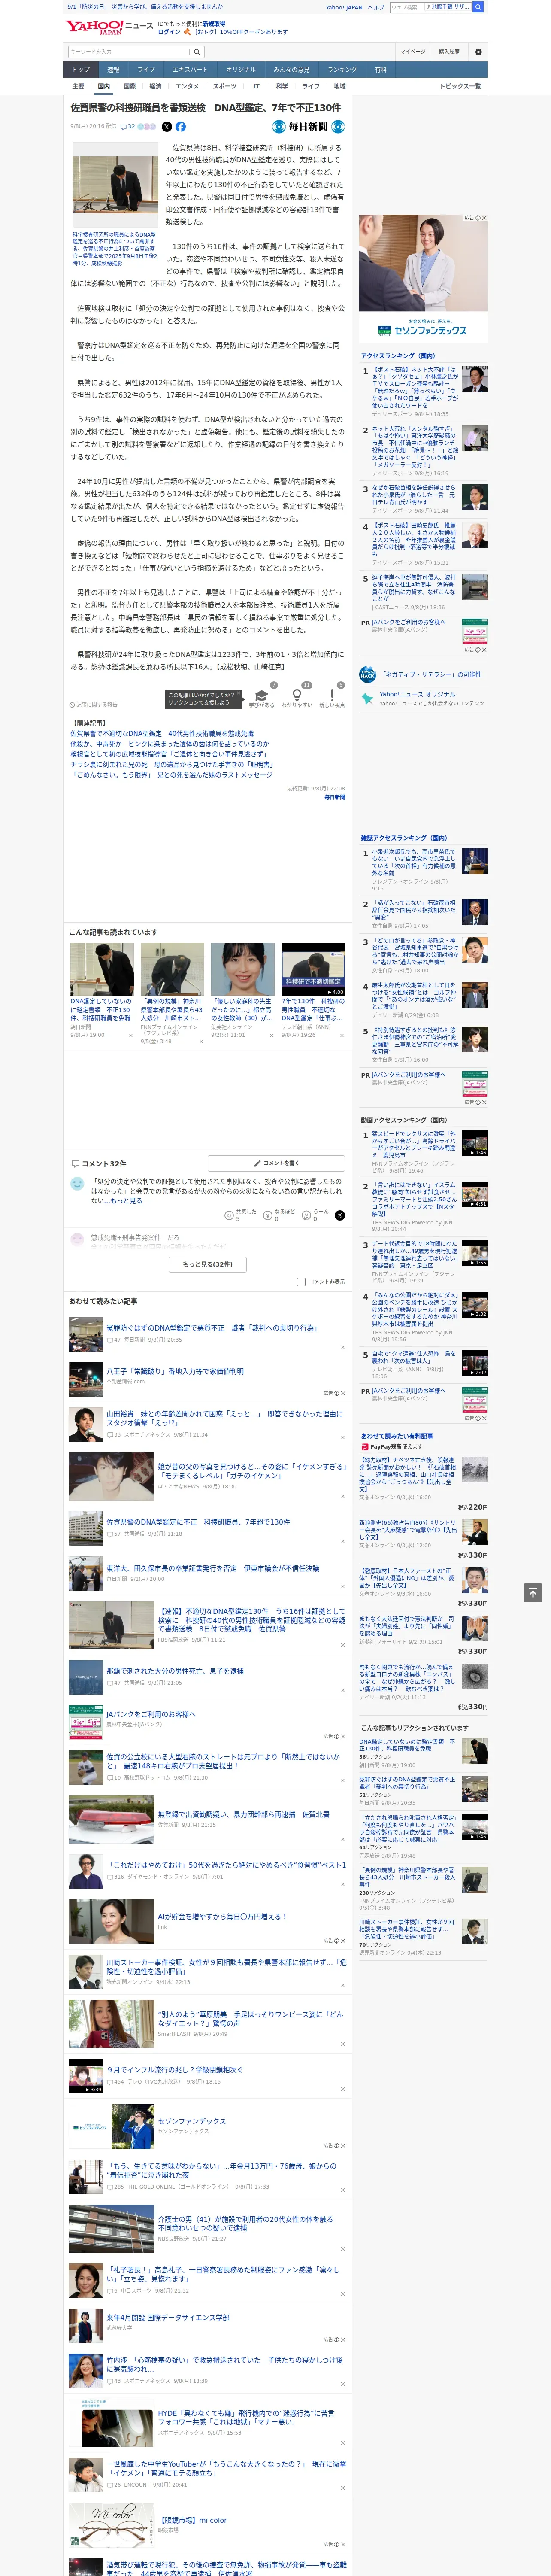
Task: Click the ログイン link in header
Action: point(169,32)
